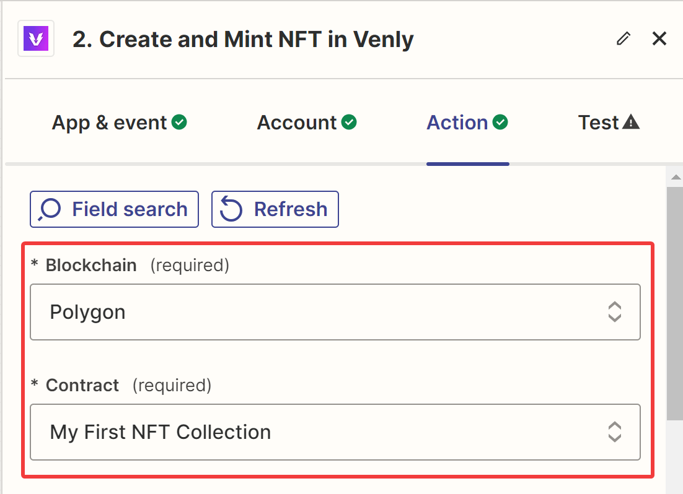Close the Create and Mint NFT panel
683x494 pixels.
pyautogui.click(x=659, y=39)
